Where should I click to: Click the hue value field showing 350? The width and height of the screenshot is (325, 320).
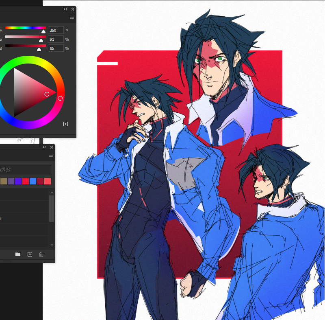(56, 30)
